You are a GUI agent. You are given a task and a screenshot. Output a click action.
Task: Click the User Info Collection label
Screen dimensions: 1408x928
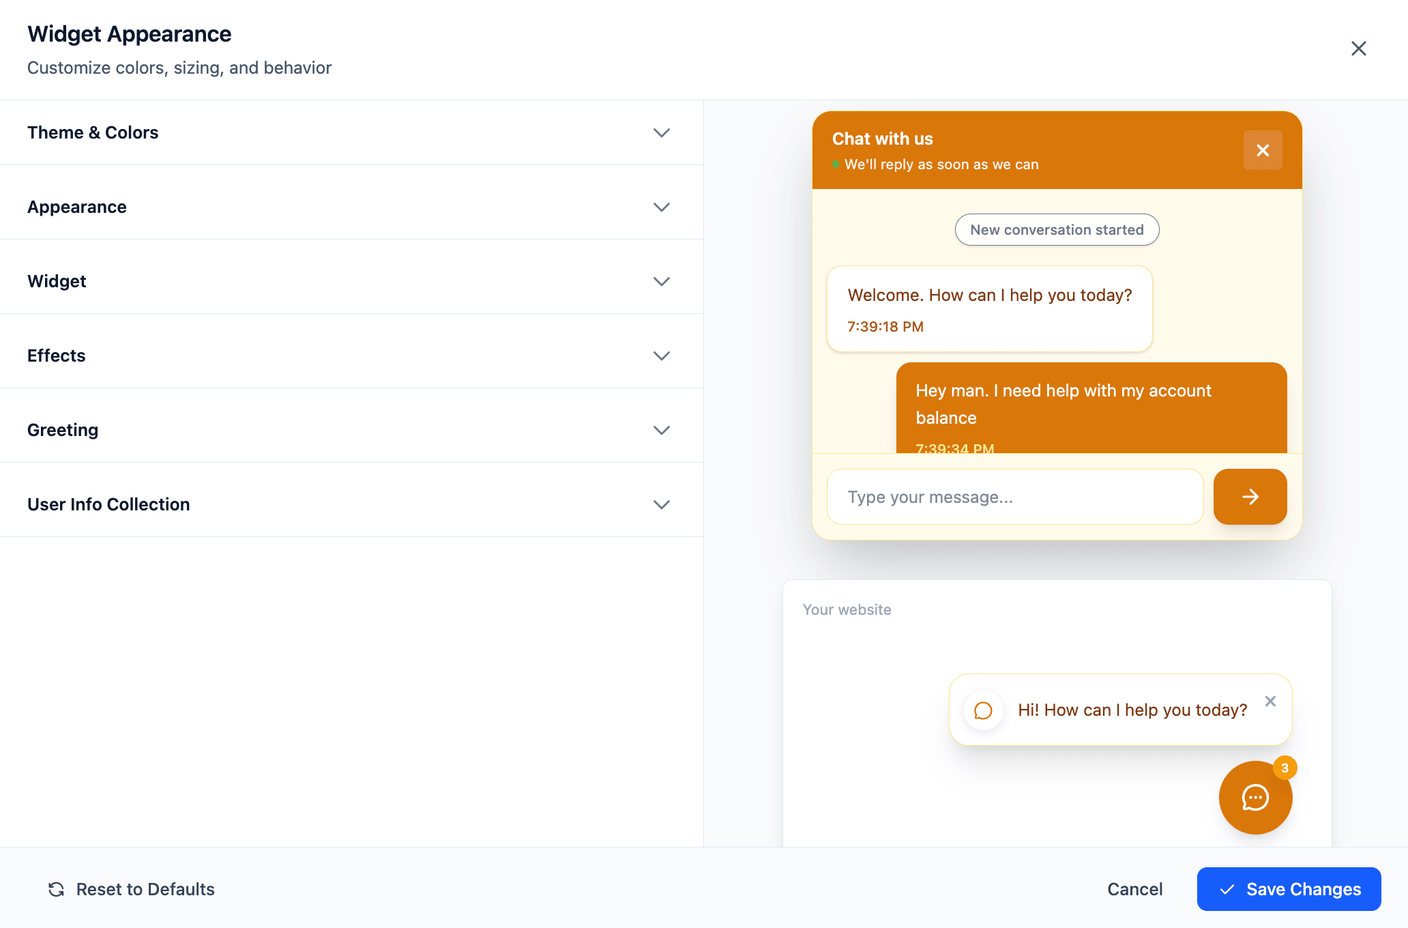(x=108, y=504)
